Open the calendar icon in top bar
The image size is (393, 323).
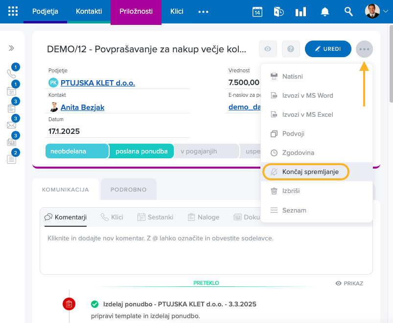[257, 12]
